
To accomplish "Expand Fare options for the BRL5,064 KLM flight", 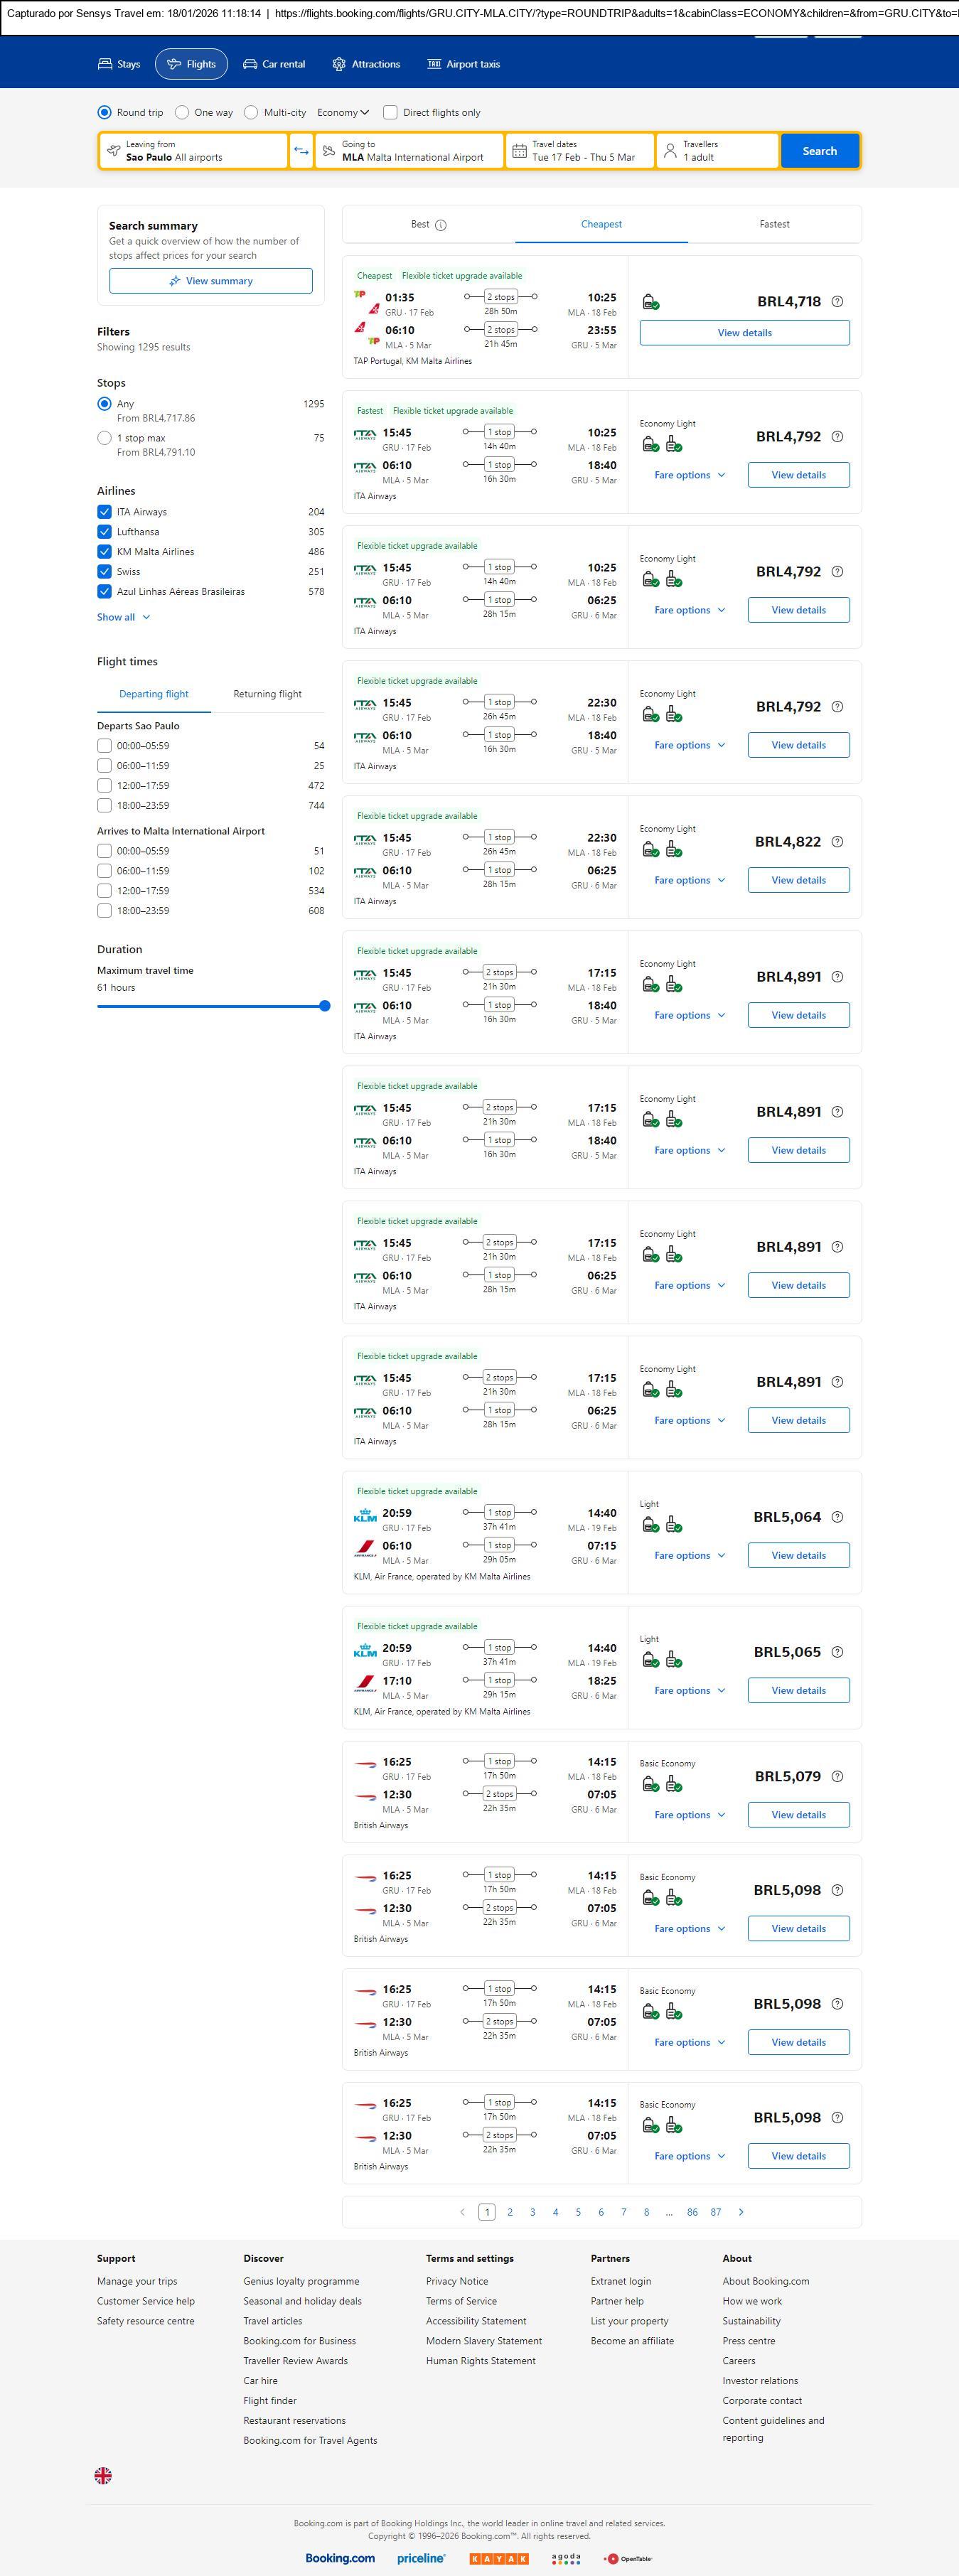I will [689, 1555].
